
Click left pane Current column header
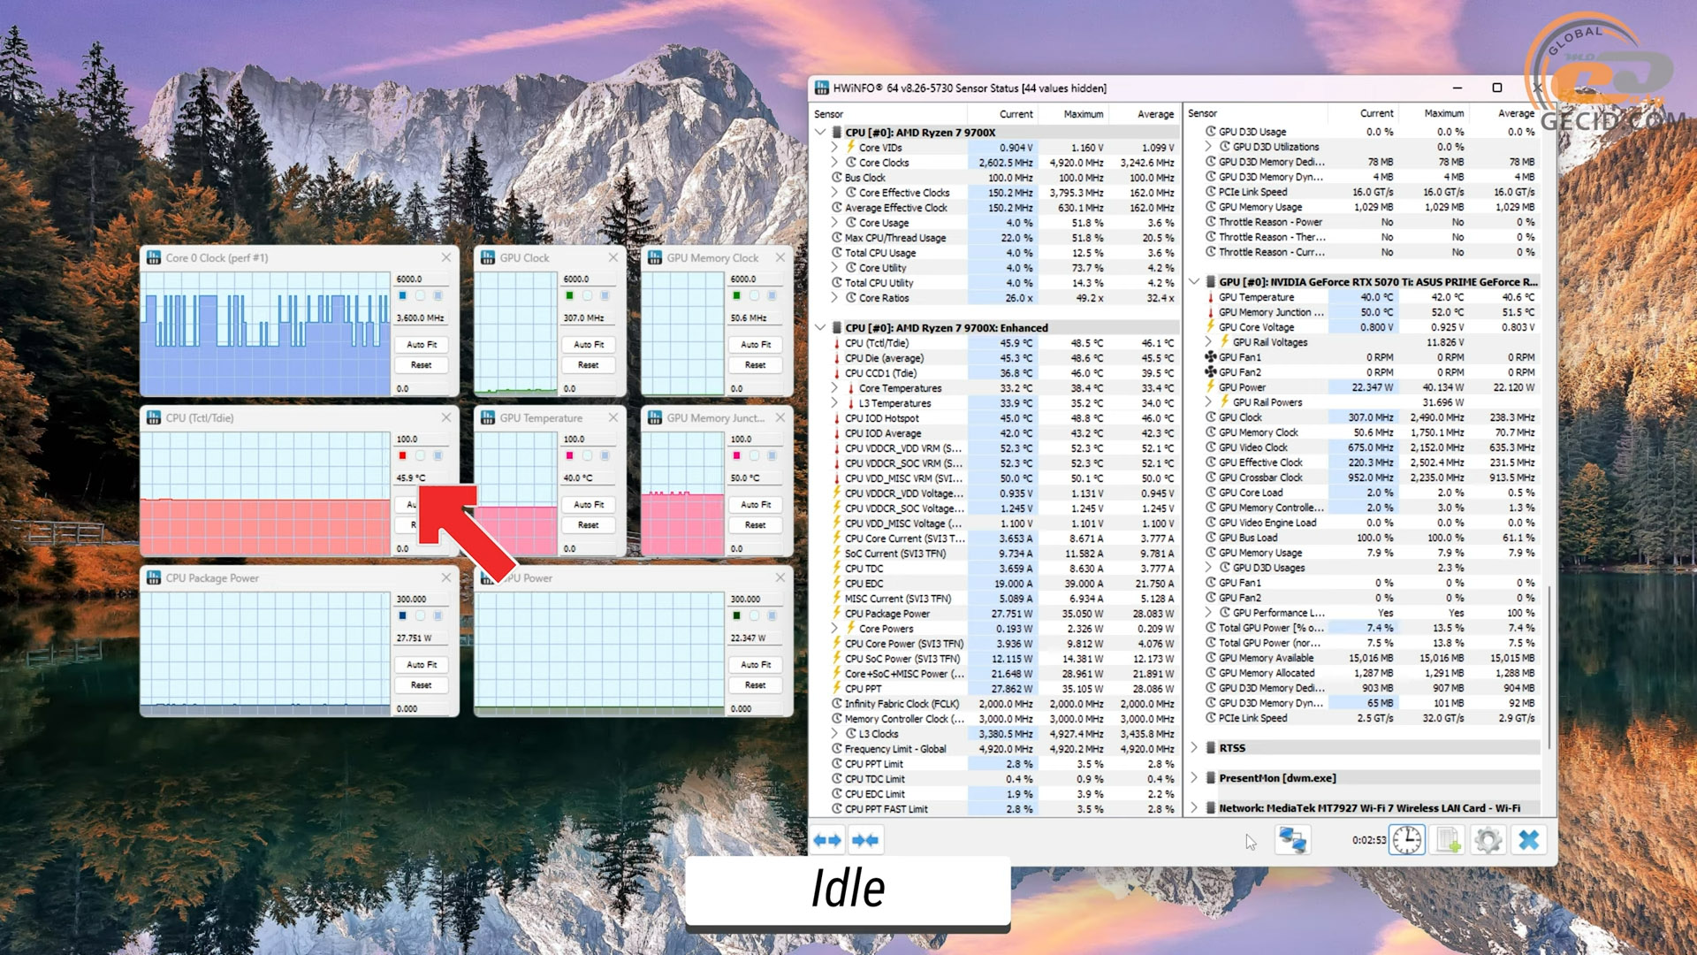[x=1002, y=114]
